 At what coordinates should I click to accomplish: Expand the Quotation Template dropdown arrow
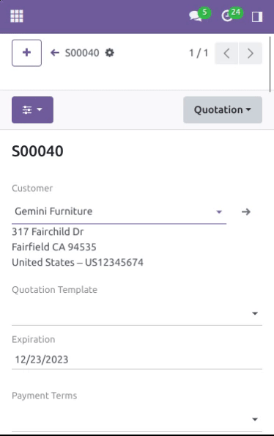coord(255,313)
